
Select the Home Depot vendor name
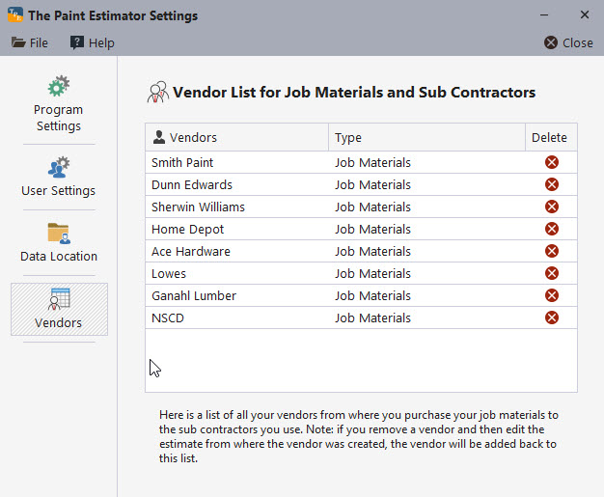pos(187,230)
